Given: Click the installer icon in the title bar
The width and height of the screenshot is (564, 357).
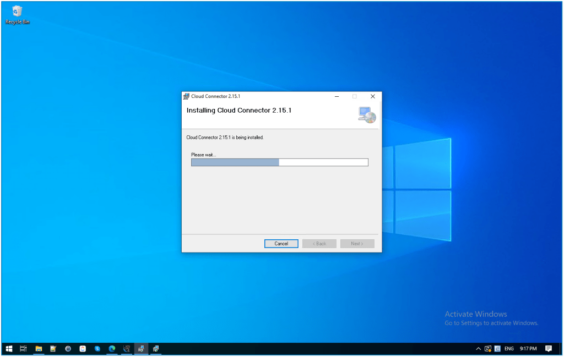Looking at the screenshot, I should pos(186,96).
